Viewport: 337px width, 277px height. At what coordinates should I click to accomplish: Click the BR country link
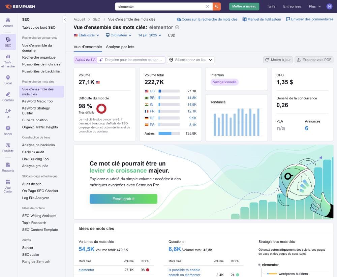[152, 98]
